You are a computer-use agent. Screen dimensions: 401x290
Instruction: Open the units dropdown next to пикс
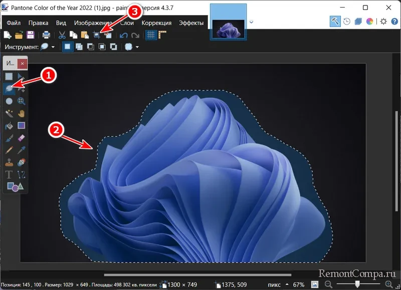287,284
